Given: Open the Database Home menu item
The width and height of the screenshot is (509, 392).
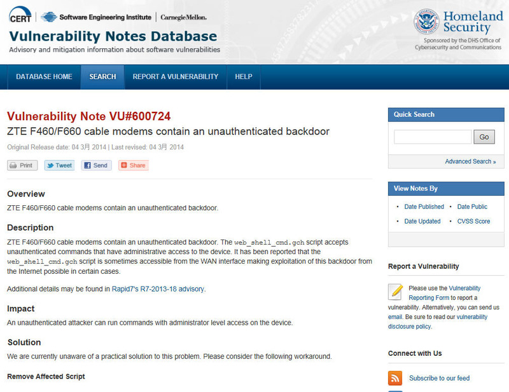Looking at the screenshot, I should click(x=44, y=77).
